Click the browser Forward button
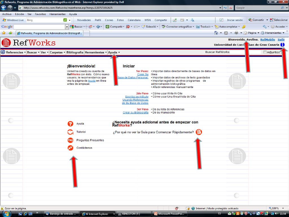The height and width of the screenshot is (217, 289). tap(10, 8)
